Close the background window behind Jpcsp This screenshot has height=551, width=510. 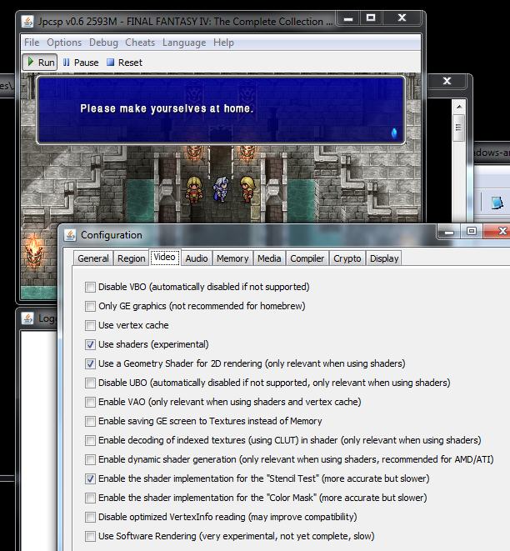(x=447, y=82)
